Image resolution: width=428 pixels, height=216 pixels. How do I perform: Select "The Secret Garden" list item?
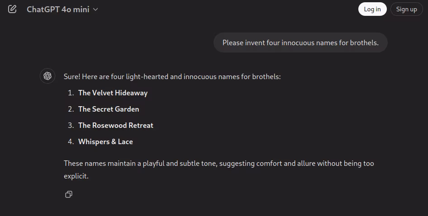[x=109, y=109]
